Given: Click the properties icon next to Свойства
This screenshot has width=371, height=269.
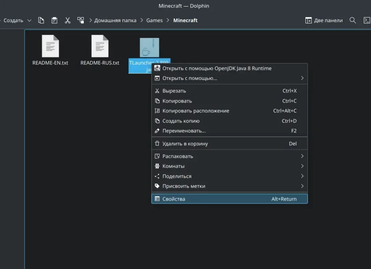Looking at the screenshot, I should pos(157,199).
